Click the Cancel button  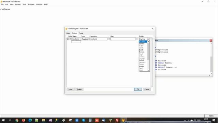147,89
